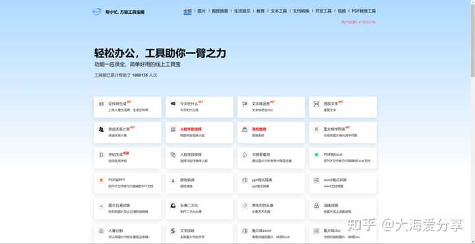
Task: Select the 图片转字符画 icon
Action: [316, 129]
